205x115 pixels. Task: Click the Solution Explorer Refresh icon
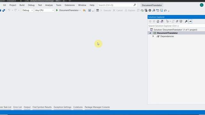(x=173, y=21)
